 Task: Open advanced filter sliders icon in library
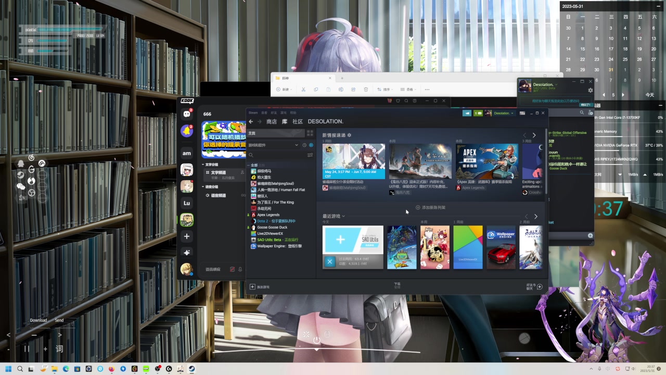tap(310, 155)
